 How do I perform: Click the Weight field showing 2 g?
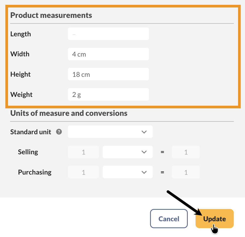[108, 94]
